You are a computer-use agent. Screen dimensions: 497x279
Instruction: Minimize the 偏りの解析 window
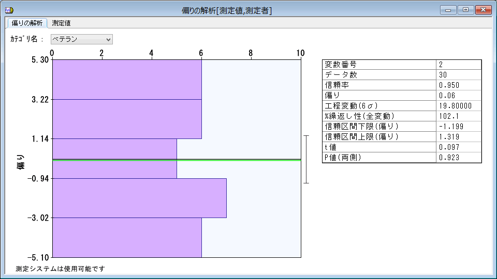448,10
